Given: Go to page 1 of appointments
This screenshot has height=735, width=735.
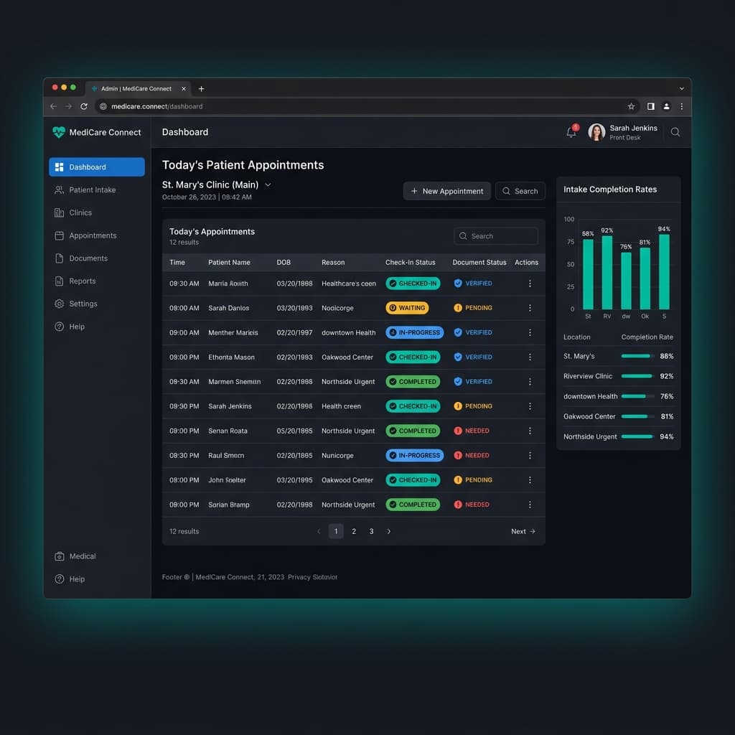Looking at the screenshot, I should (336, 532).
